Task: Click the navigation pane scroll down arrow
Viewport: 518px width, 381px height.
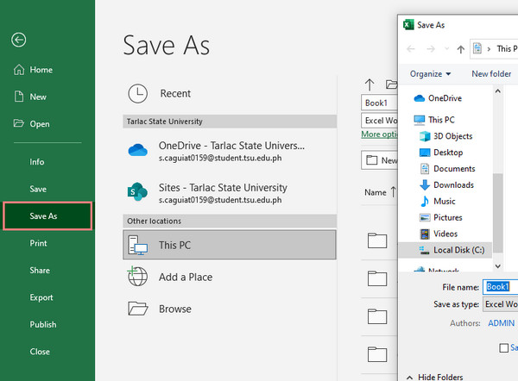Action: coord(498,265)
